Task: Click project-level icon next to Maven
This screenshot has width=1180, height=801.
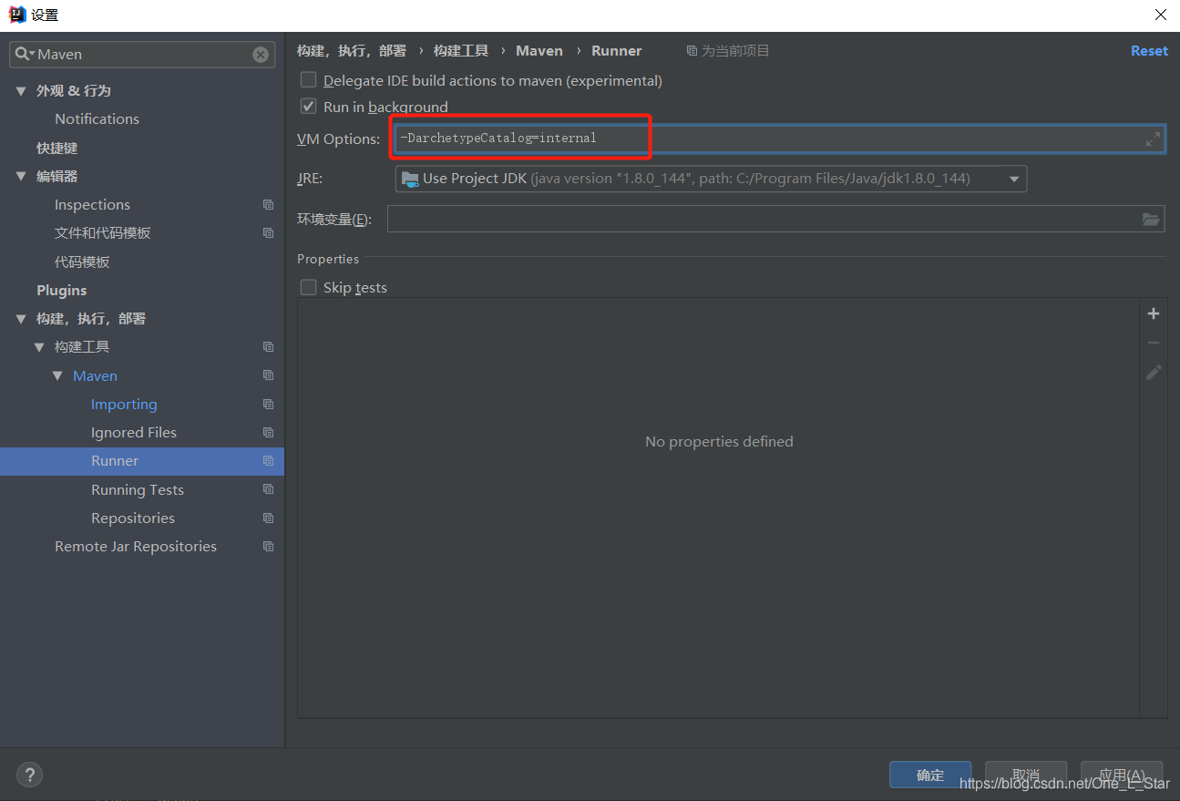Action: coord(268,375)
